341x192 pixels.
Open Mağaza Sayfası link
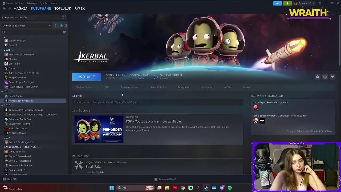click(84, 87)
